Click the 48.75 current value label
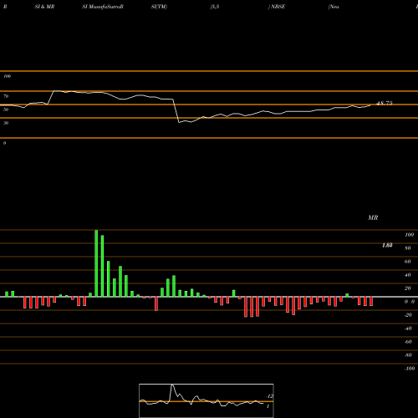418x418 pixels. click(x=385, y=103)
